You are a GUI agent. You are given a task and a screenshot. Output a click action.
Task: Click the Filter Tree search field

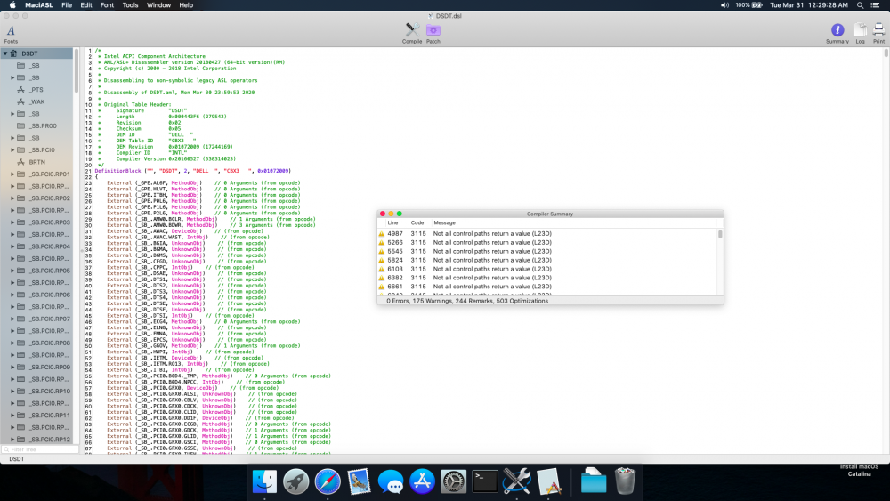coord(40,449)
